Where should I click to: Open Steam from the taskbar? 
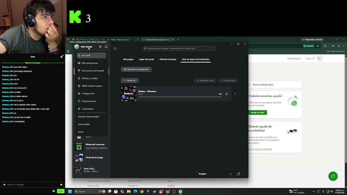155,191
